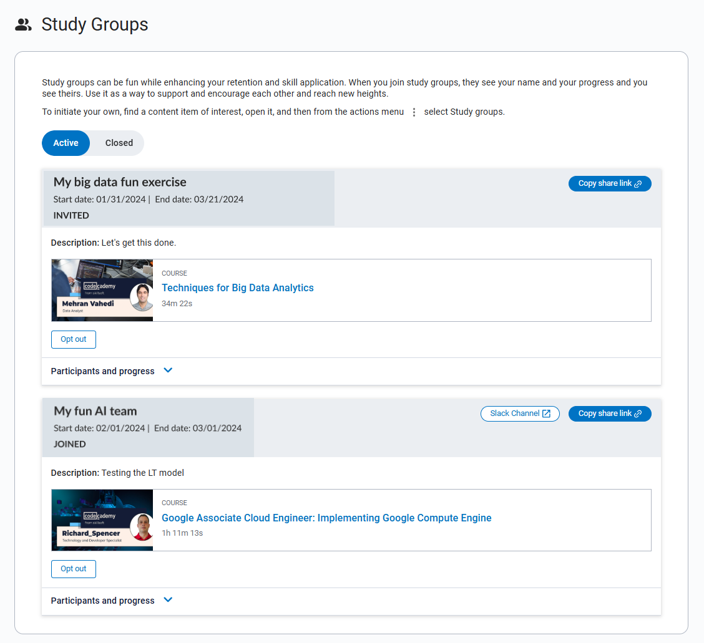The height and width of the screenshot is (643, 704).
Task: Click Opt out for My big data fun exercise
Action: point(73,339)
